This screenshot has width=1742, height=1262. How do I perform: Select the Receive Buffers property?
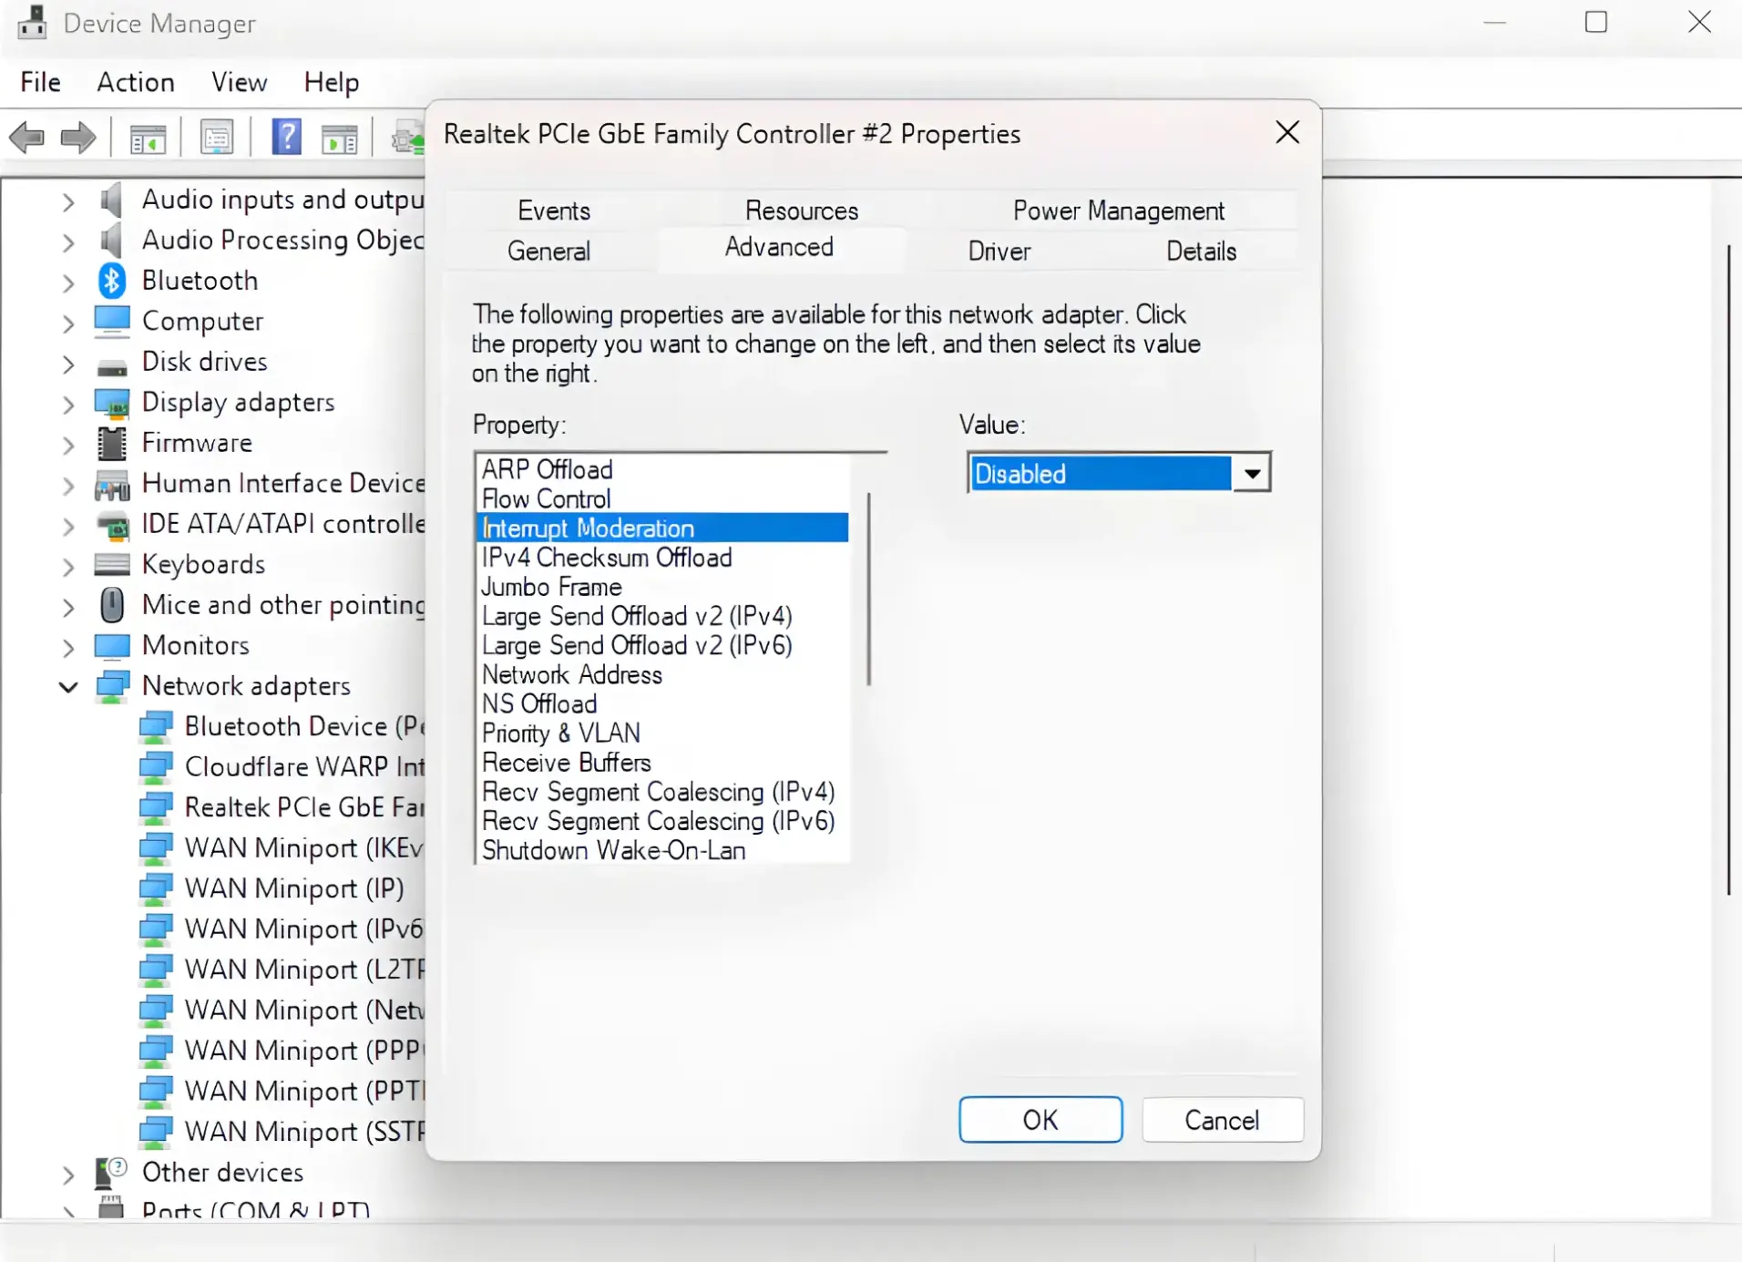(x=662, y=763)
